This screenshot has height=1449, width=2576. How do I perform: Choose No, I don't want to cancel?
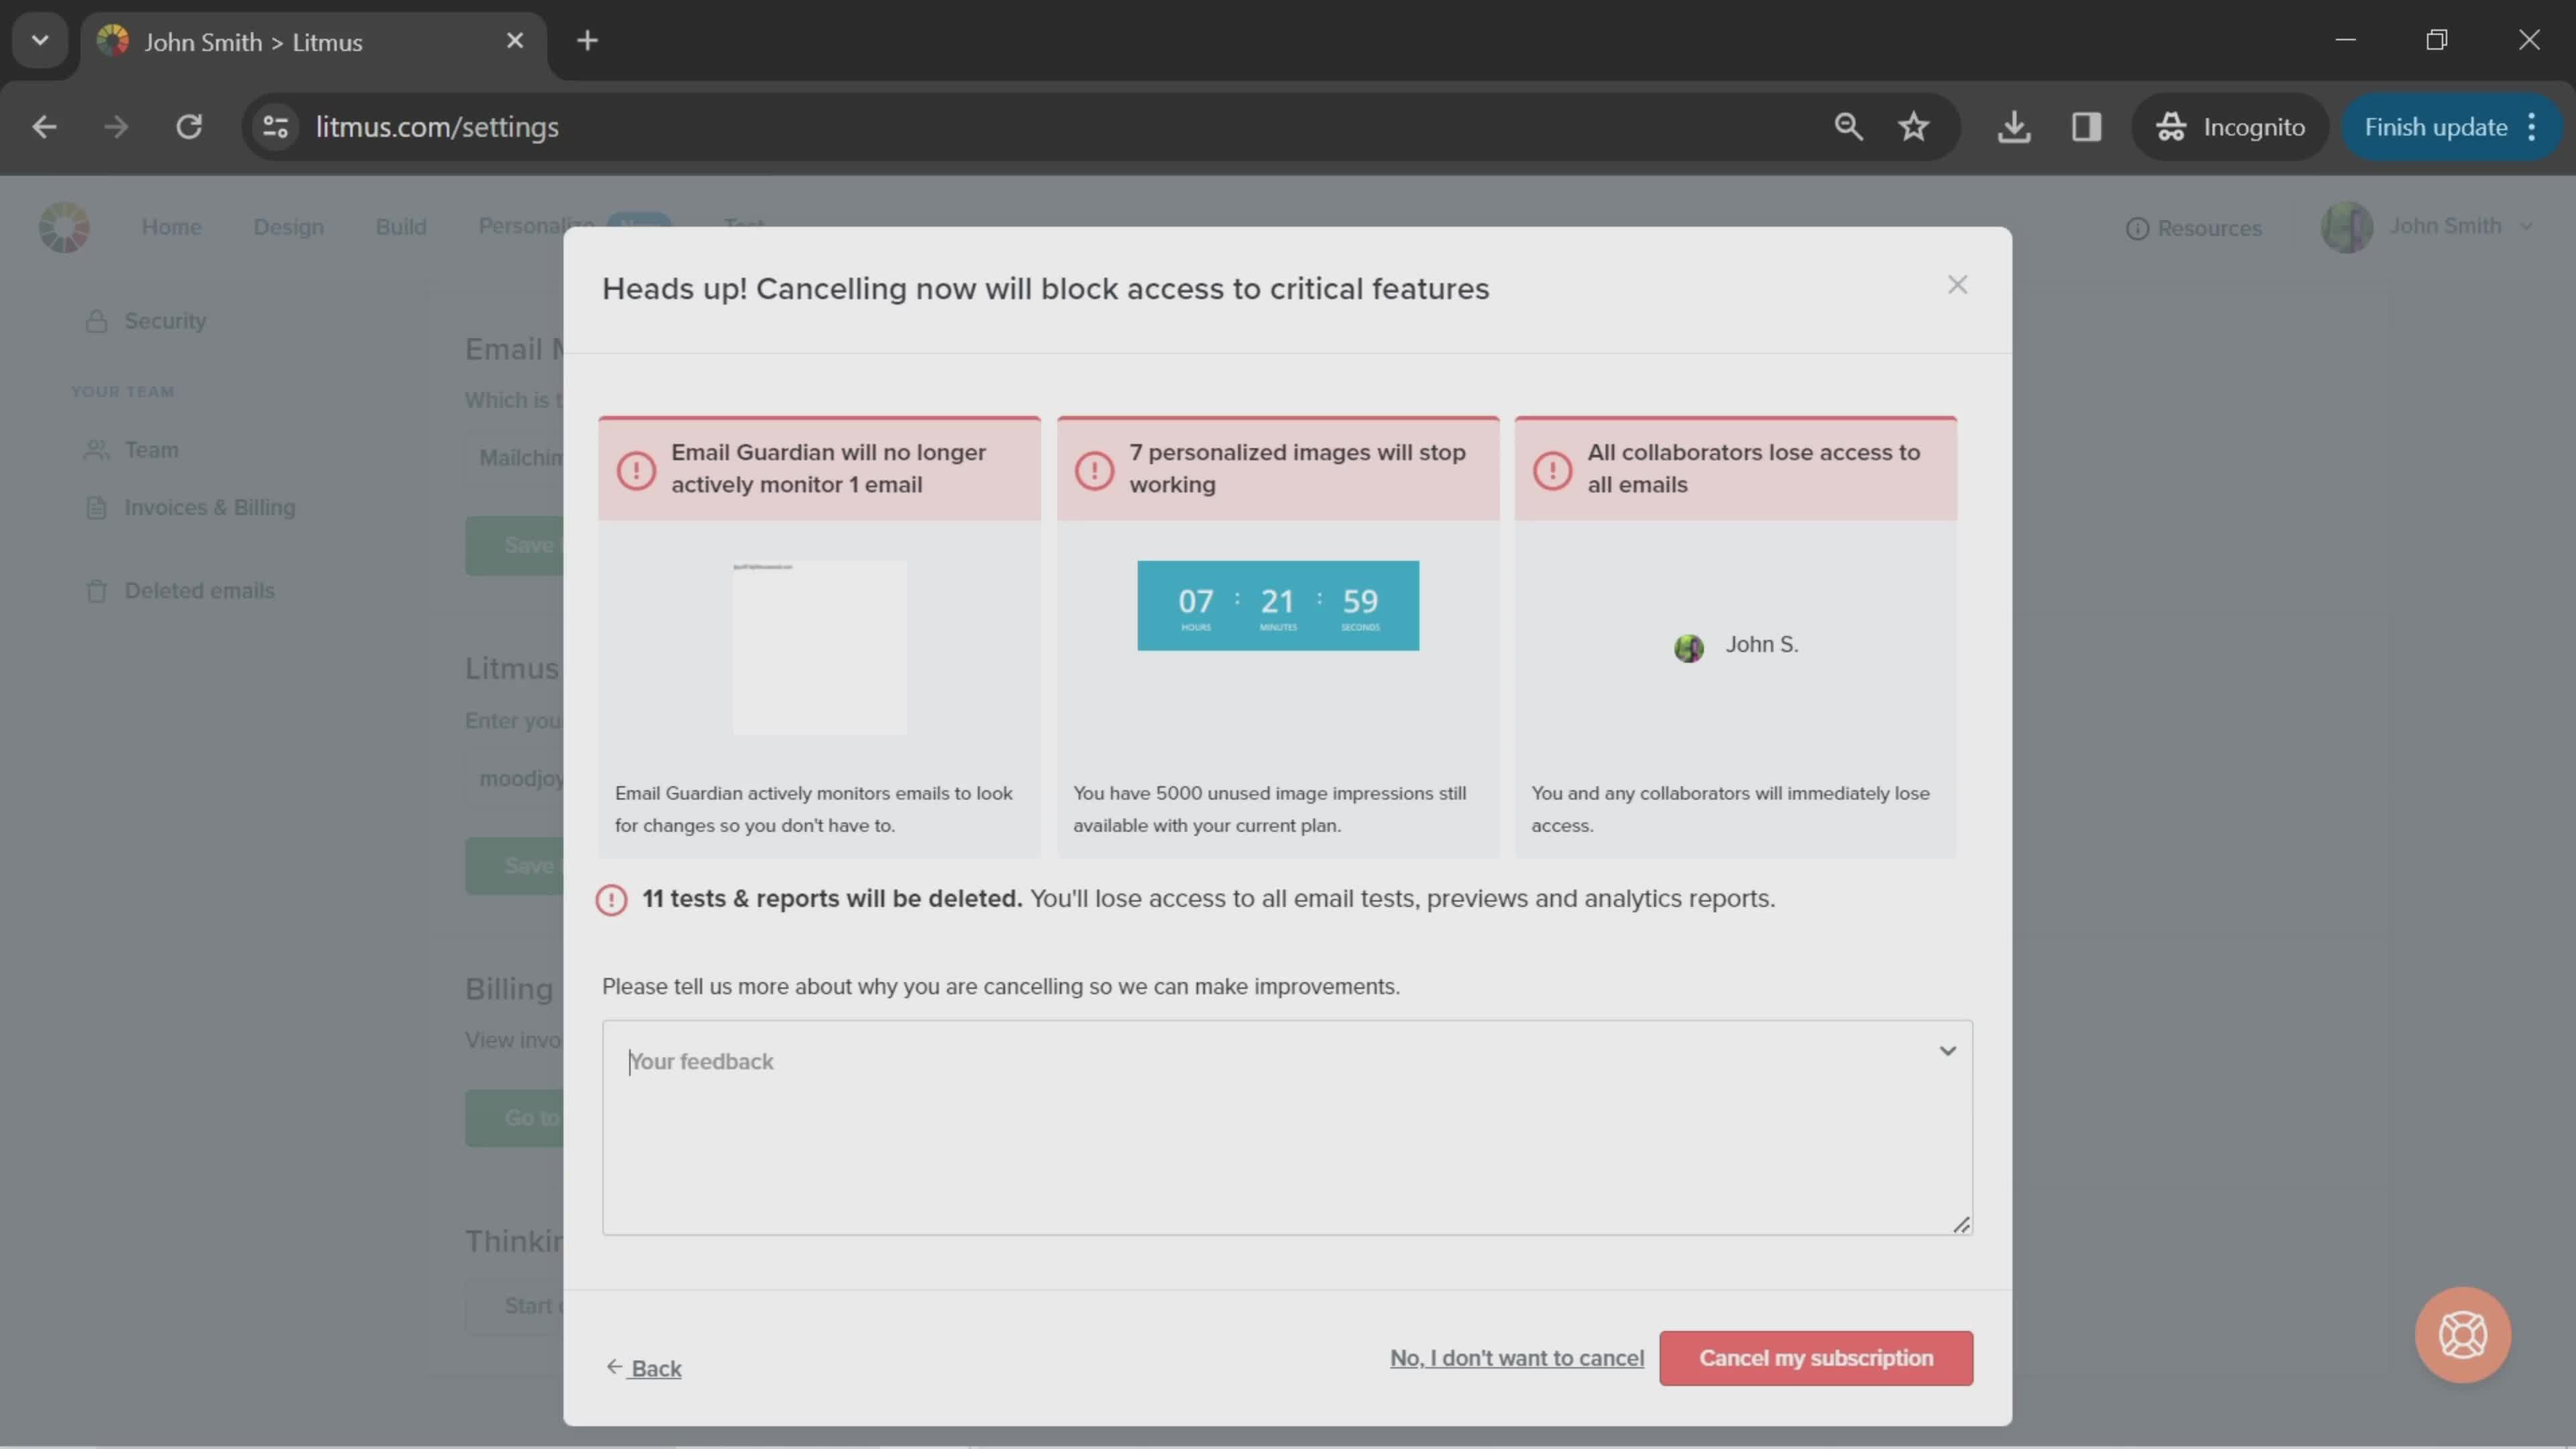[x=1516, y=1357]
